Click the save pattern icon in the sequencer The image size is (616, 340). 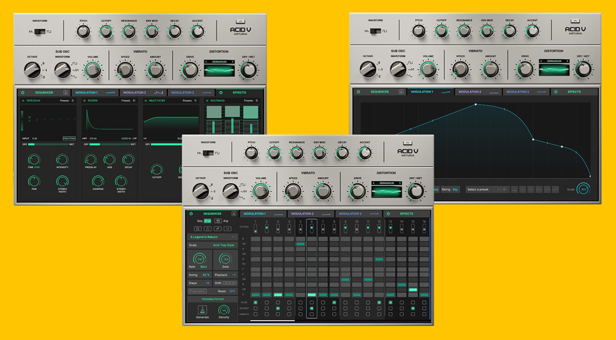point(198,229)
